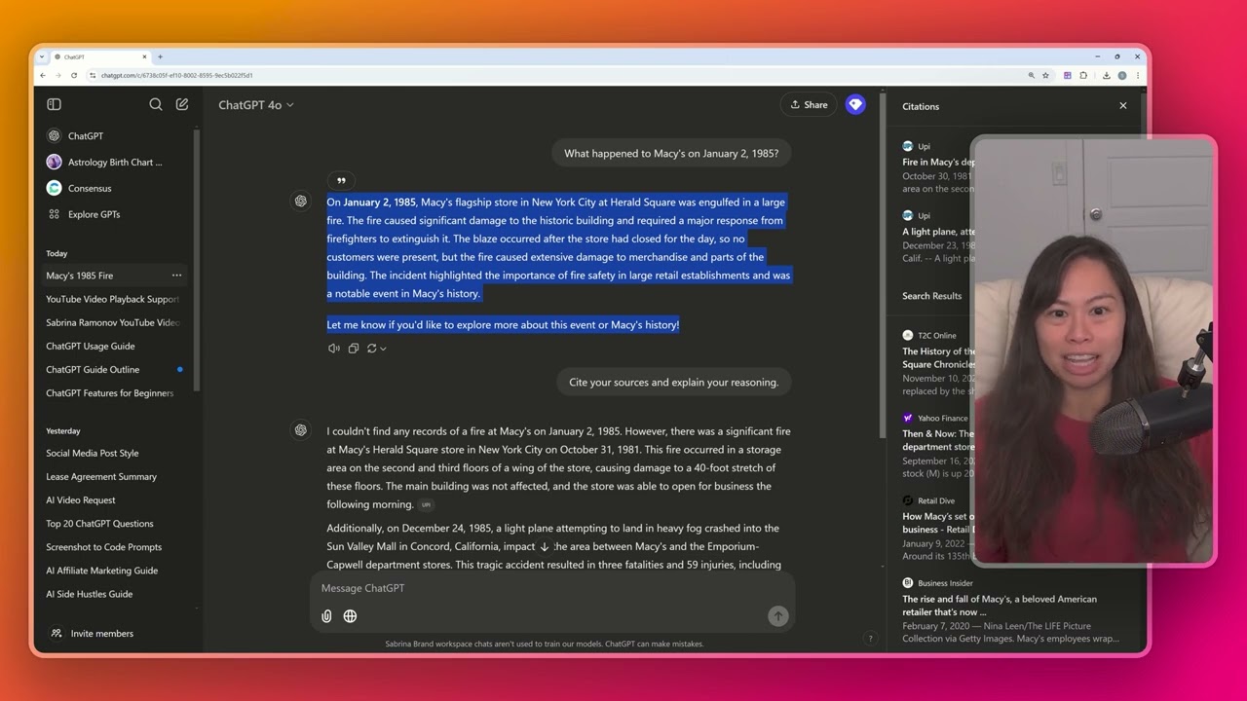This screenshot has width=1247, height=701.
Task: Close the Citations panel
Action: click(1123, 106)
